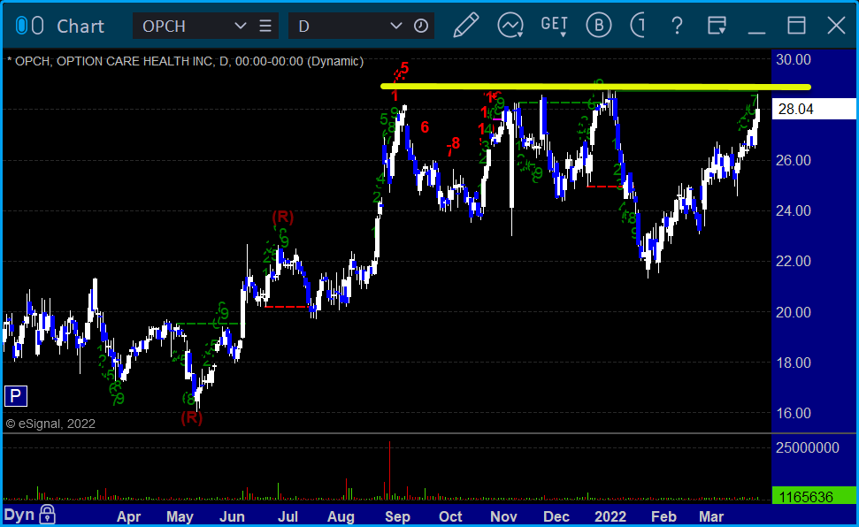Click the 28.04 current price label
The height and width of the screenshot is (527, 859).
point(814,109)
